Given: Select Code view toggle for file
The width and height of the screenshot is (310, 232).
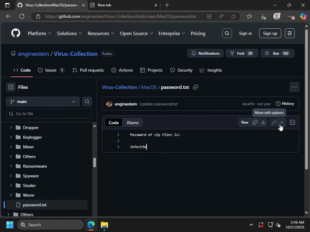Looking at the screenshot, I should pyautogui.click(x=114, y=123).
